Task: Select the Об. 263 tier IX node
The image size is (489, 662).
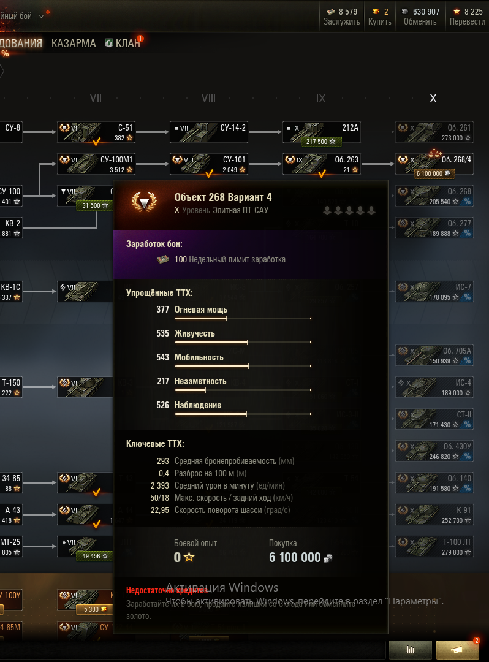Action: (322, 164)
